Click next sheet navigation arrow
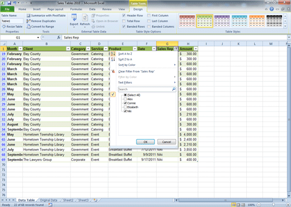 click(x=10, y=200)
